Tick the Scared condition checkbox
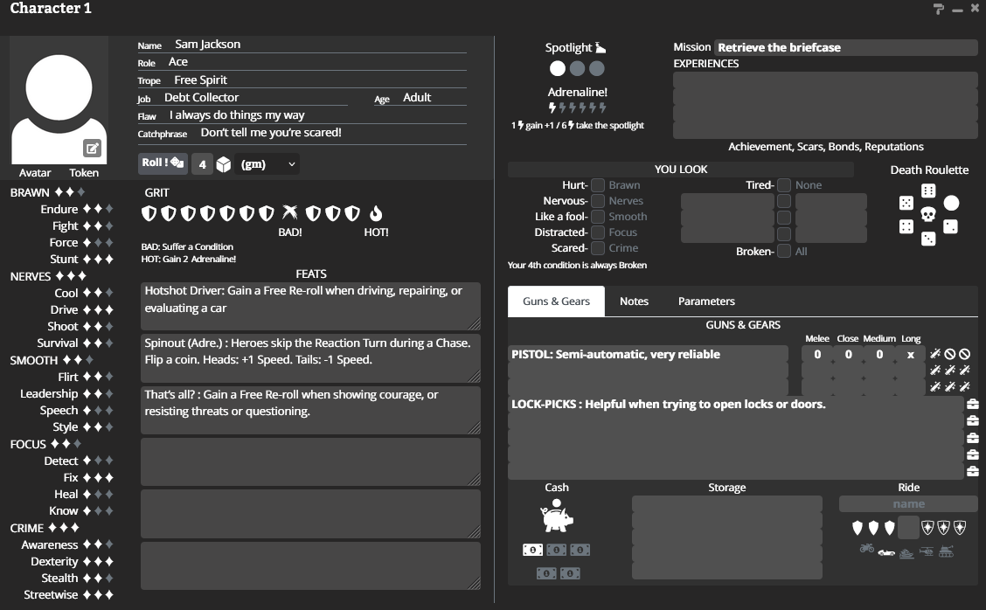Image resolution: width=986 pixels, height=610 pixels. (x=598, y=248)
